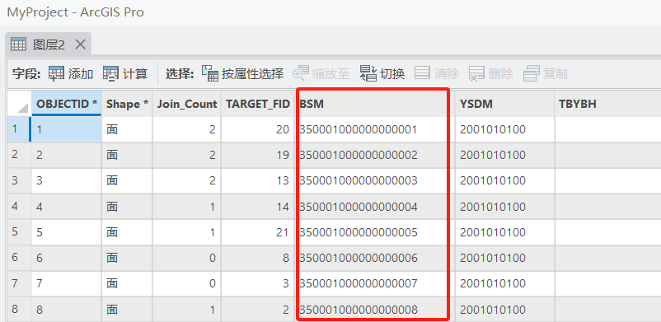Click TARGET_FID cell with value 19
Screen dimensions: 661x322
[x=258, y=155]
